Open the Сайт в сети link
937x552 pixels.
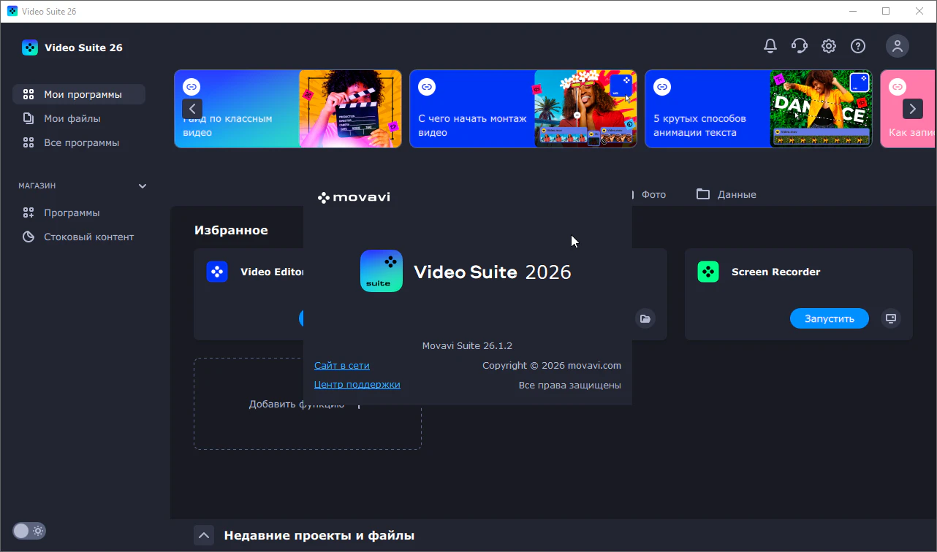(342, 365)
